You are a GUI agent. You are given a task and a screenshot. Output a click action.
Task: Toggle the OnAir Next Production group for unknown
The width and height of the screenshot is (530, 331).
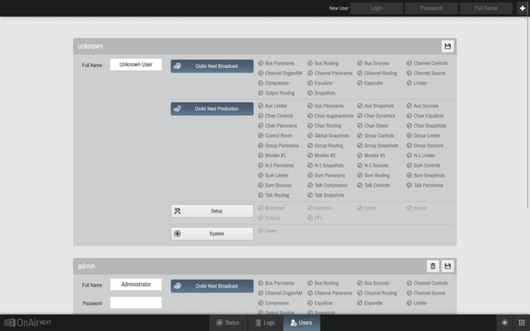point(212,108)
